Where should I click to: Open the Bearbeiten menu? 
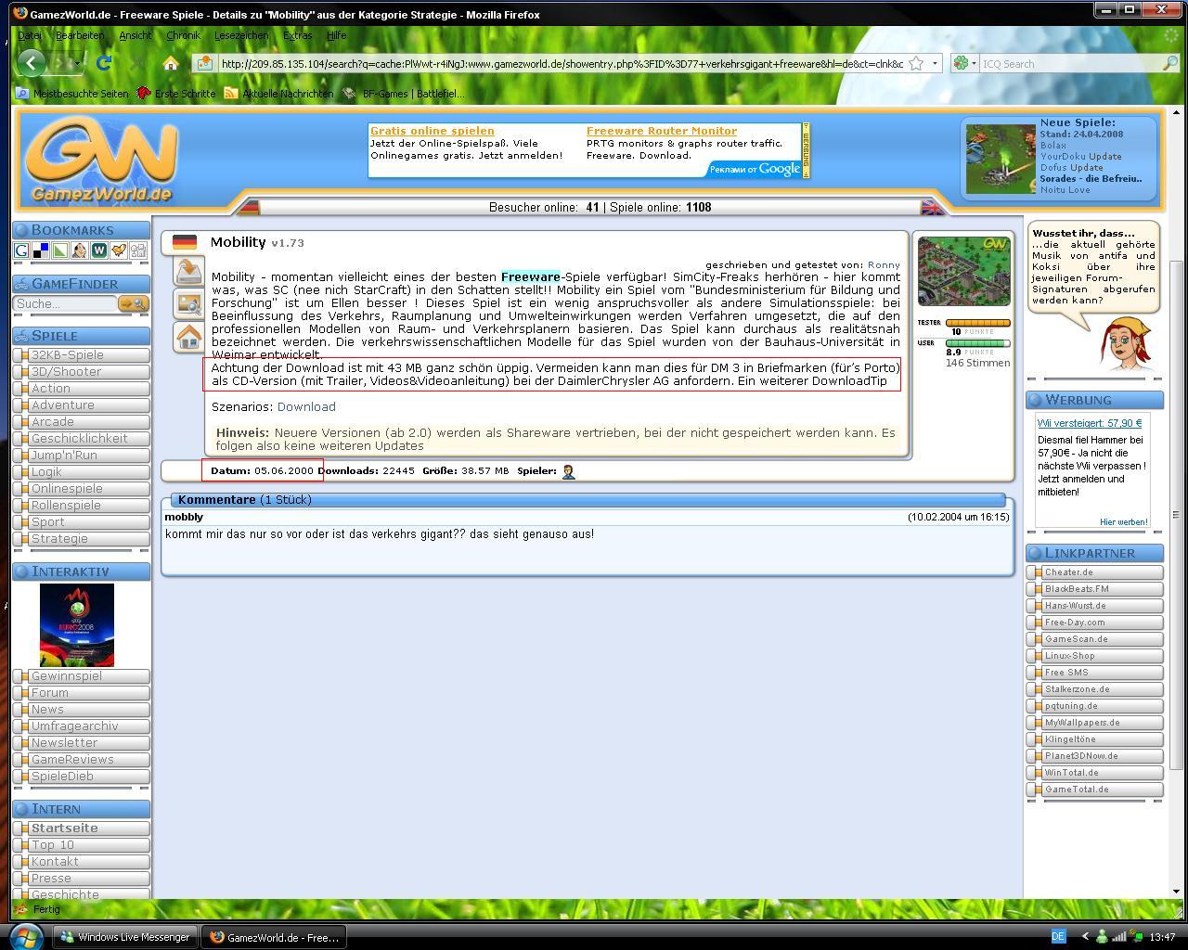pyautogui.click(x=80, y=35)
